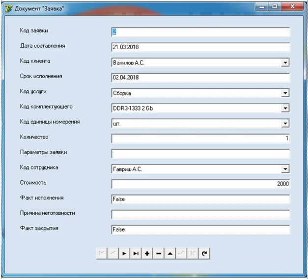Click the Код заявки input field
The width and height of the screenshot is (308, 279).
coord(200,32)
